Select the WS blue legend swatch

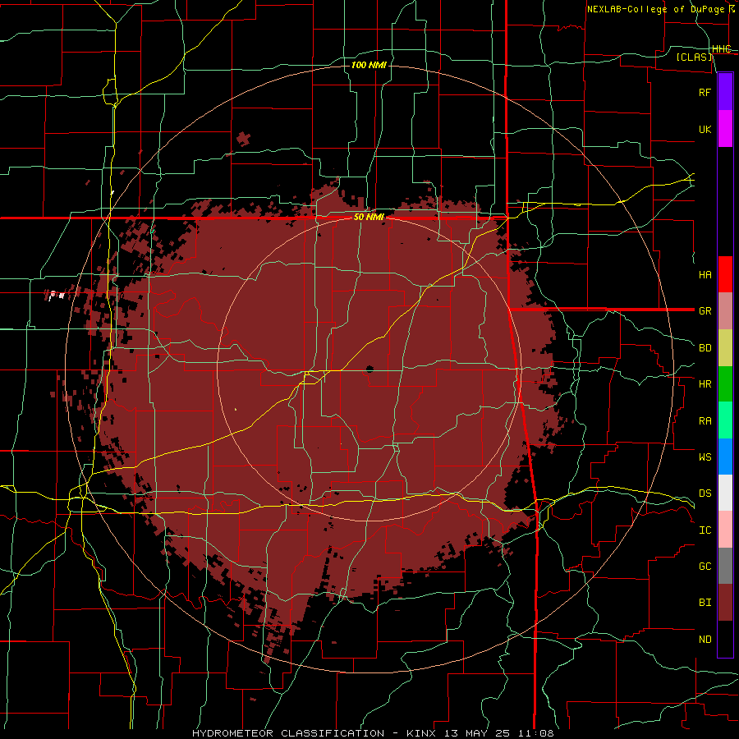(725, 457)
